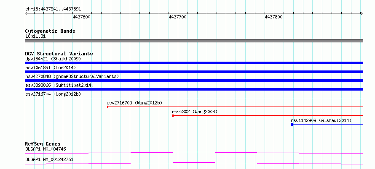Open variant esv3893066 (Suktitipat2014) label
The image size is (375, 169).
pyautogui.click(x=59, y=85)
